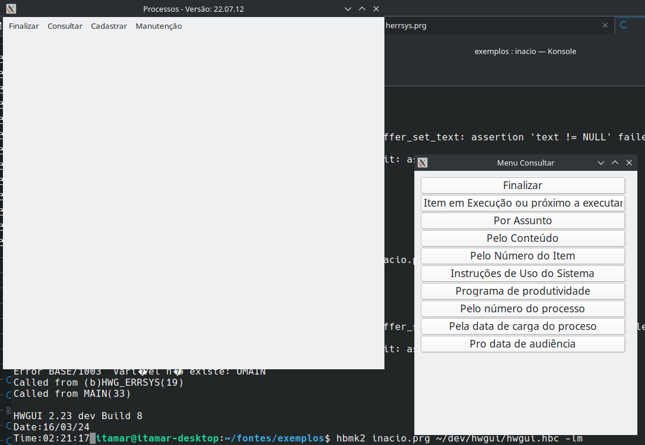
Task: Maximize the Processos window
Action: (362, 9)
